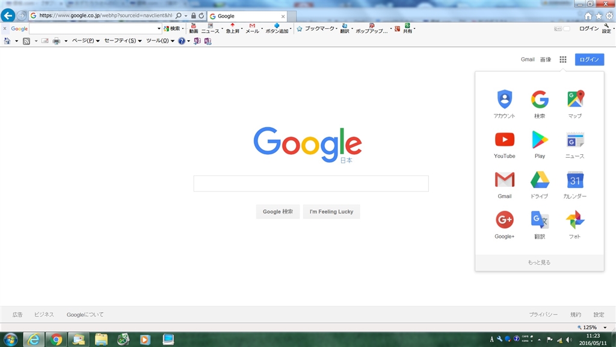Click the Google toolbar share button
The height and width of the screenshot is (347, 616).
pos(407,28)
